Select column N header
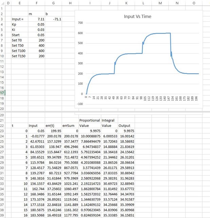Image resolution: width=210 pixels, height=218 pixels. (x=177, y=3)
